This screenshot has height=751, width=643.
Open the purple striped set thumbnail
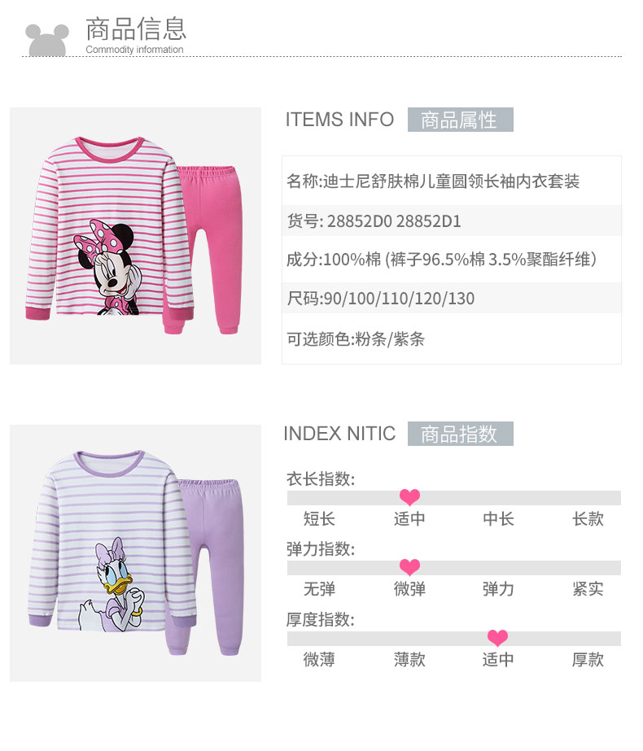pyautogui.click(x=136, y=553)
